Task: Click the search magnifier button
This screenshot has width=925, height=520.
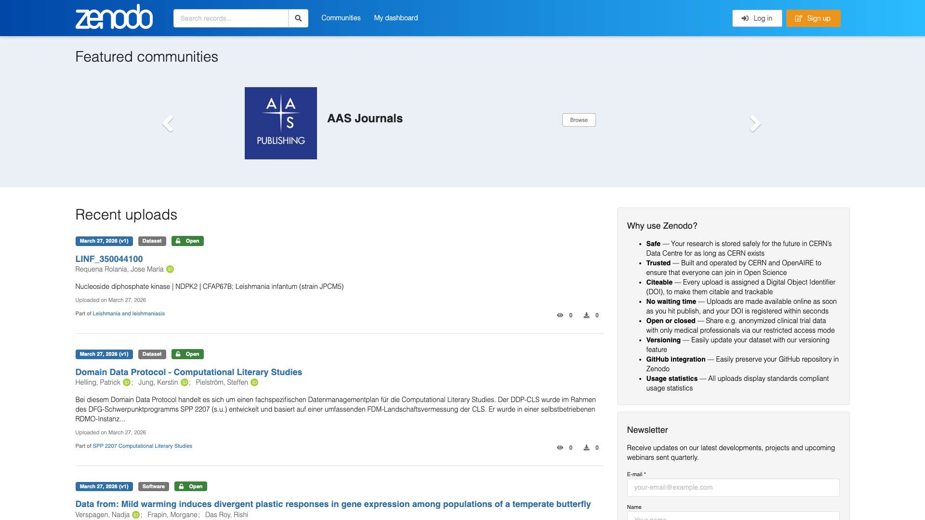Action: (298, 18)
